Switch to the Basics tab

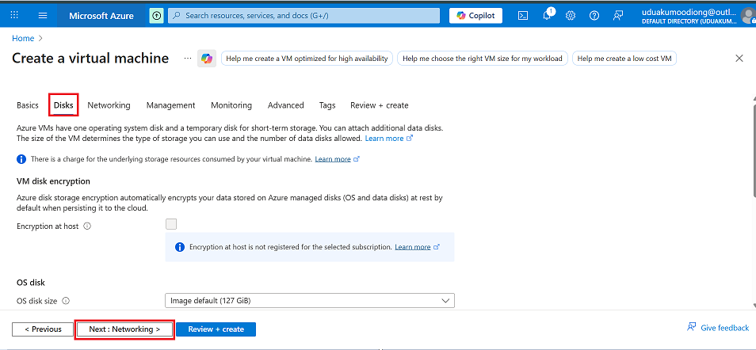[x=28, y=105]
